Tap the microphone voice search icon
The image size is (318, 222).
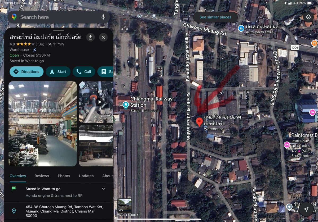pos(103,17)
